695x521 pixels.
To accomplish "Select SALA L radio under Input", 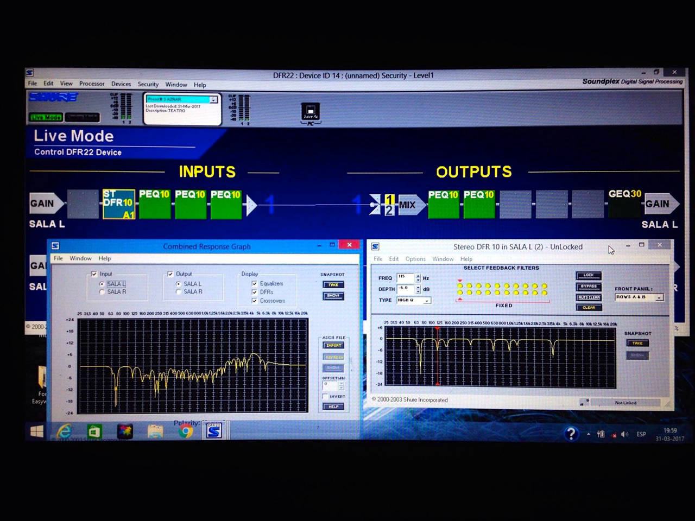I will (x=102, y=284).
